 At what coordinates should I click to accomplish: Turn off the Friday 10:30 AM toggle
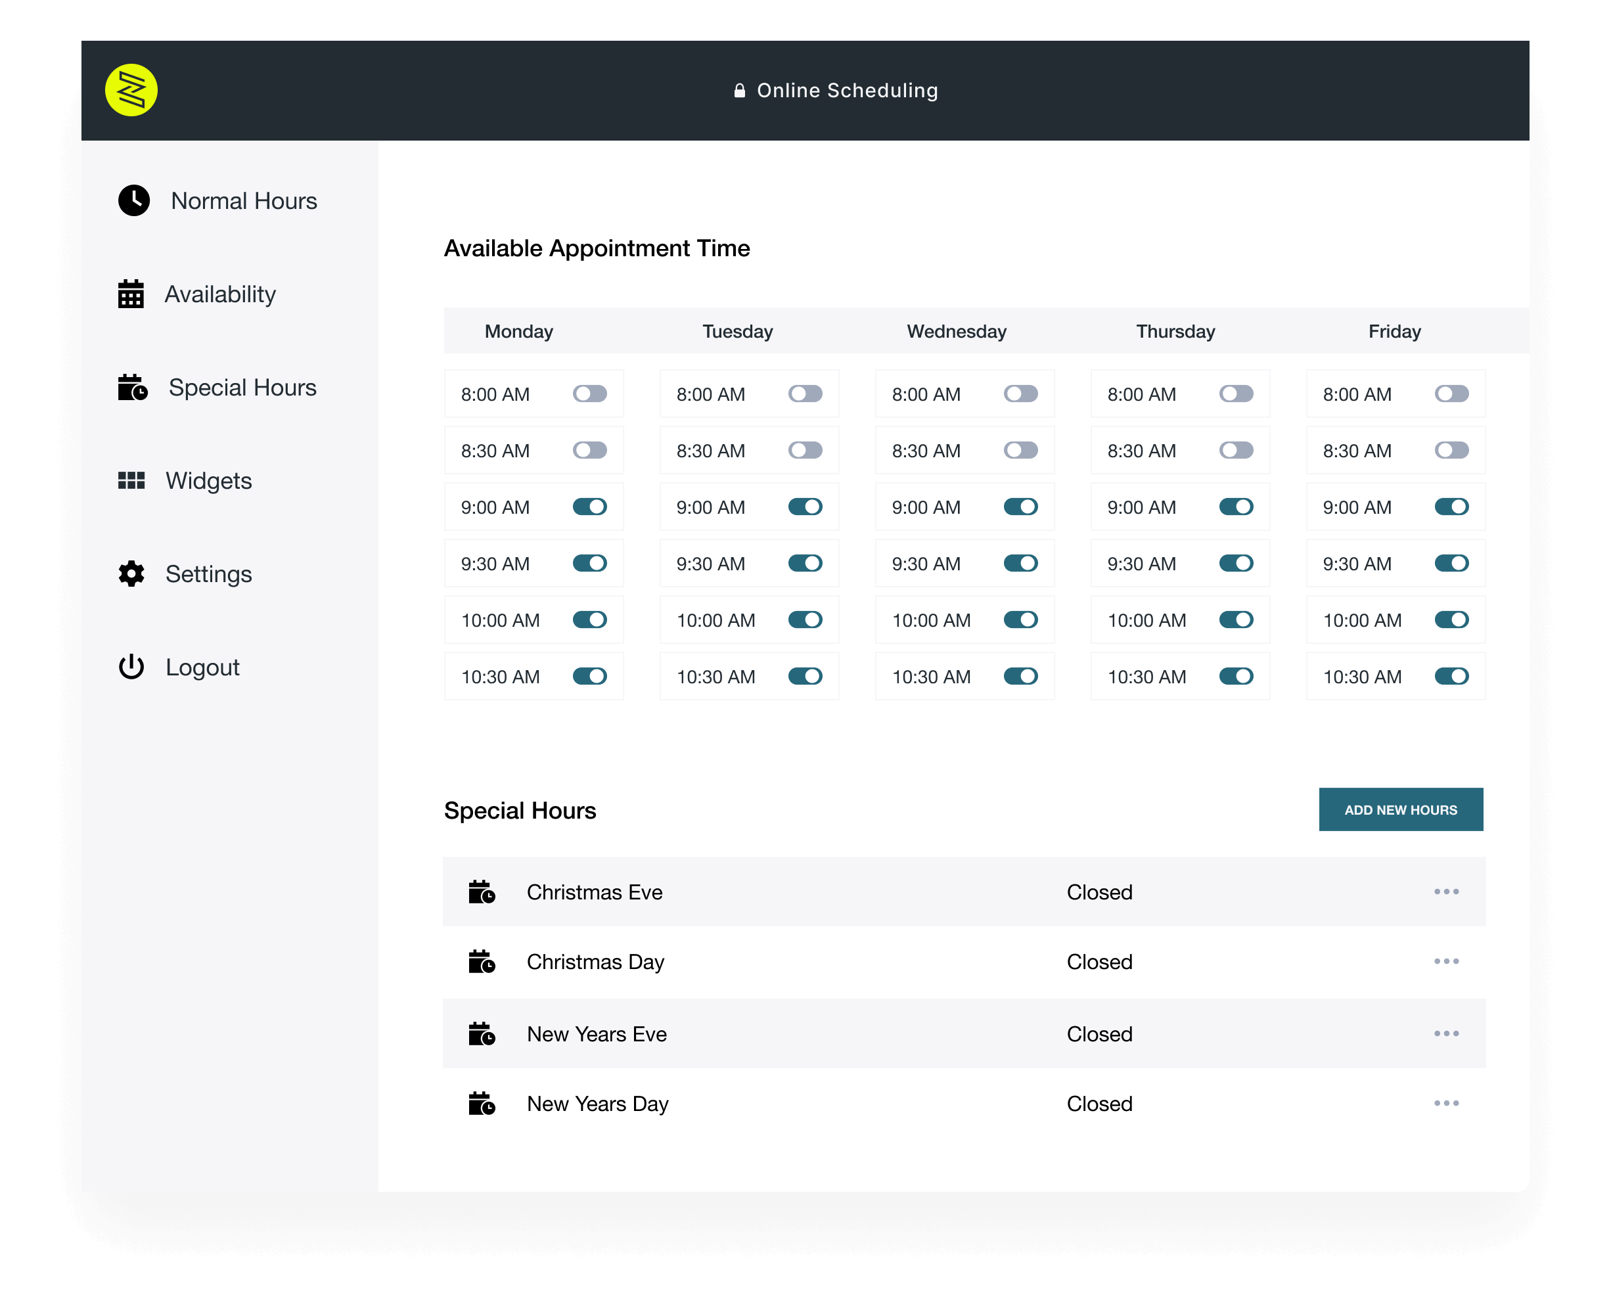point(1452,676)
